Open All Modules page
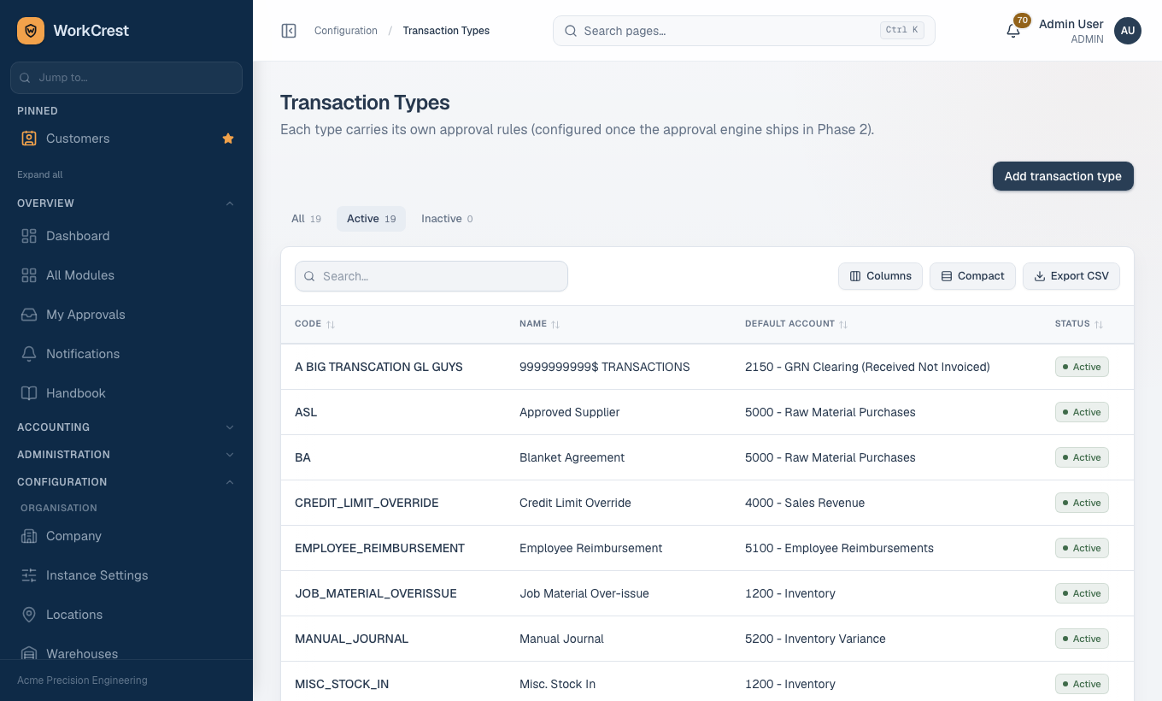Viewport: 1162px width, 701px height. tap(126, 275)
